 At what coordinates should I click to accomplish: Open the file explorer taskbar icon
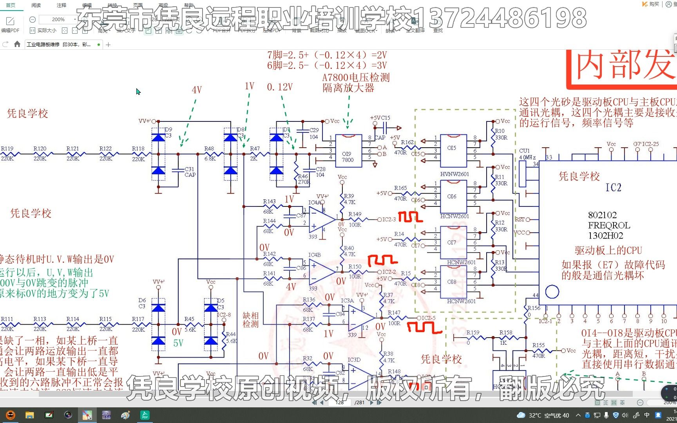[30, 415]
